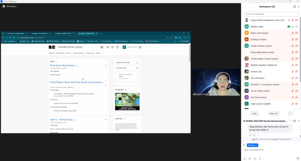Pop out the chat panel
Viewport: 301px width, 161px height.
pyautogui.click(x=294, y=121)
